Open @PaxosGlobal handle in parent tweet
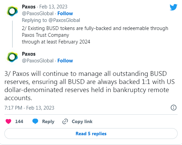 coord(38,13)
